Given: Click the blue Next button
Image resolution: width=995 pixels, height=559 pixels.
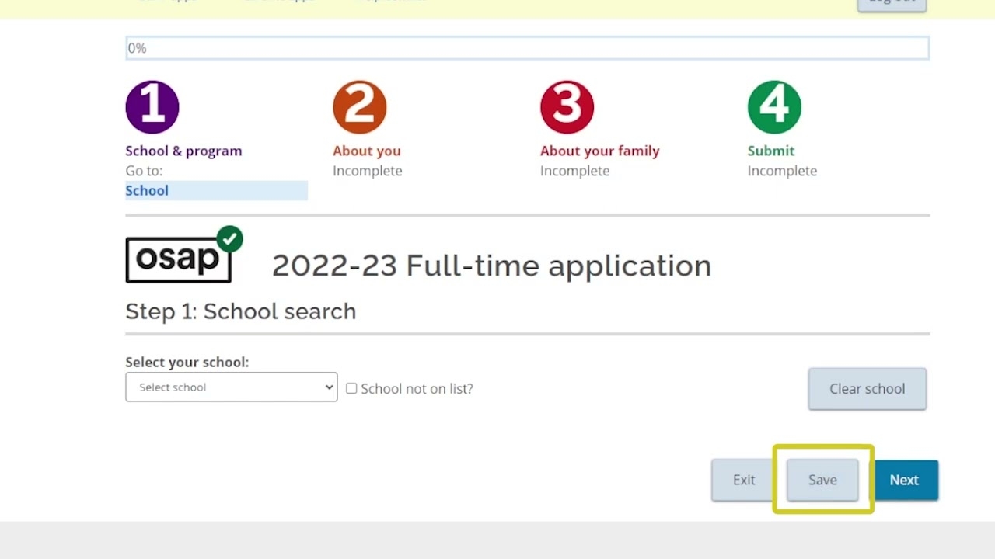Looking at the screenshot, I should pyautogui.click(x=904, y=480).
